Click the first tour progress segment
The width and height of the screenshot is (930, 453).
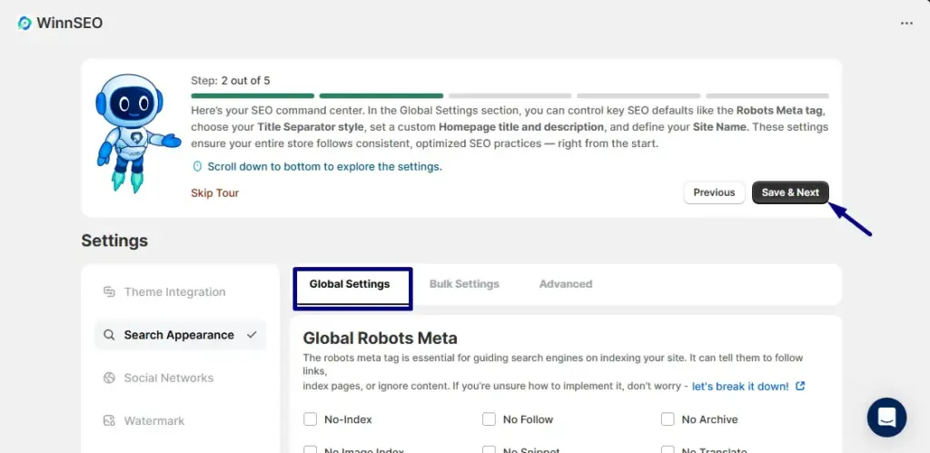[252, 95]
